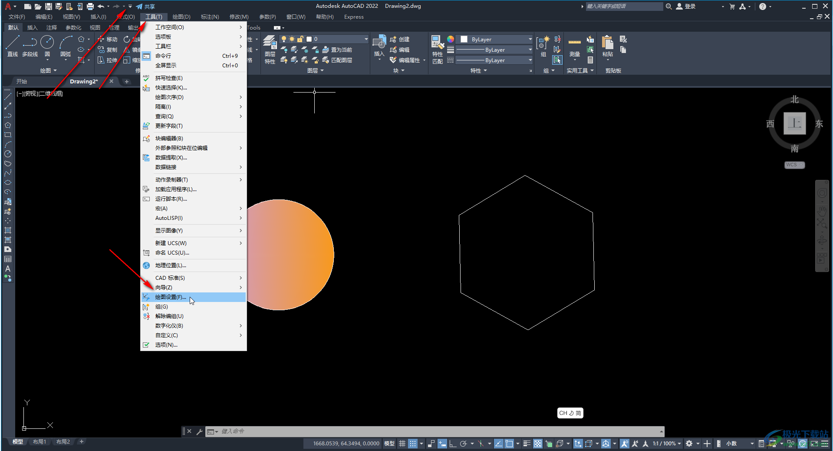This screenshot has width=833, height=451.
Task: Click the white color swatch in layer dropdown
Action: click(x=309, y=39)
